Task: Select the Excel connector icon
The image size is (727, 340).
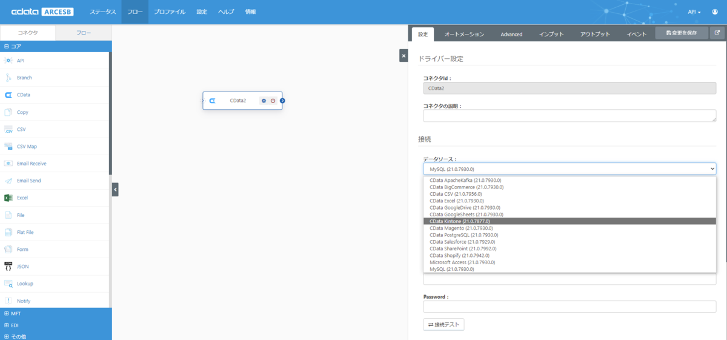Action: coord(8,198)
